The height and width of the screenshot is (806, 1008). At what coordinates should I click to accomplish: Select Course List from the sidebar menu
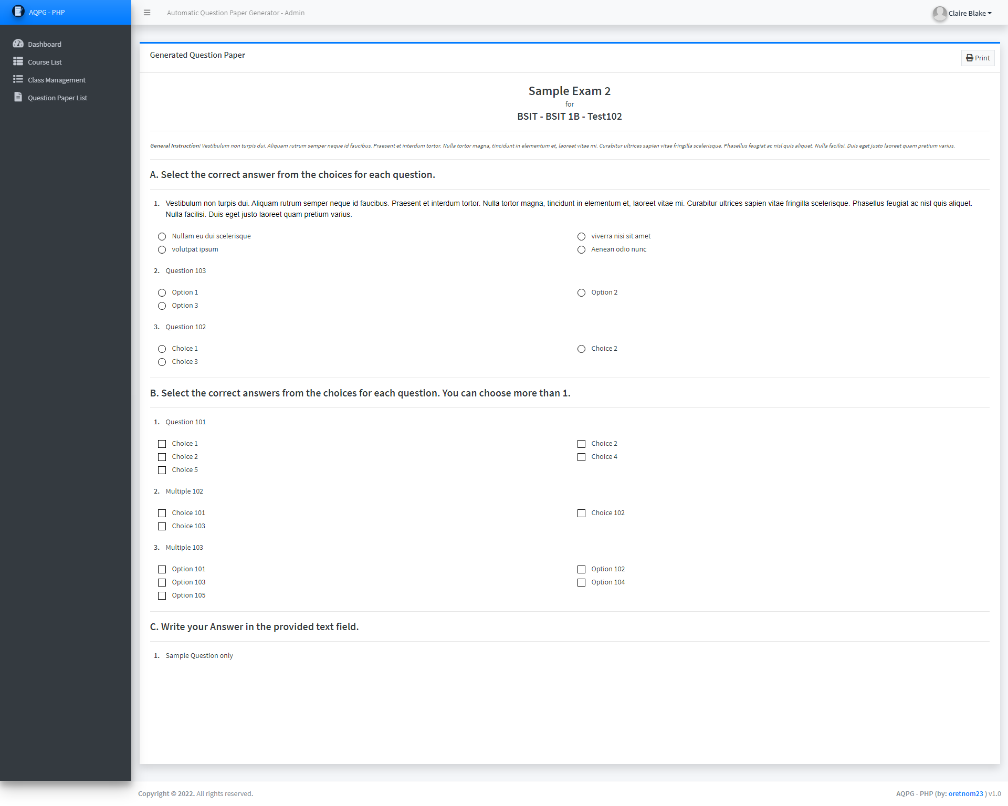[x=45, y=61]
